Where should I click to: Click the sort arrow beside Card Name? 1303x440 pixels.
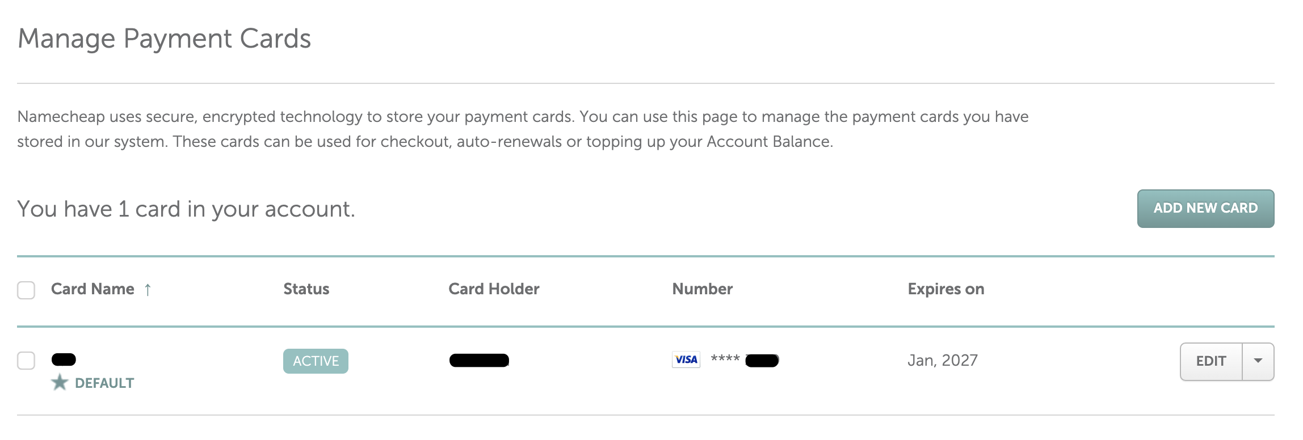coord(148,290)
